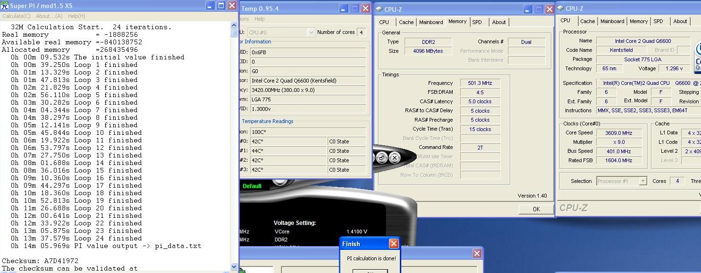The width and height of the screenshot is (701, 273).
Task: Click OK button in CPU-Z memory window
Action: [536, 209]
